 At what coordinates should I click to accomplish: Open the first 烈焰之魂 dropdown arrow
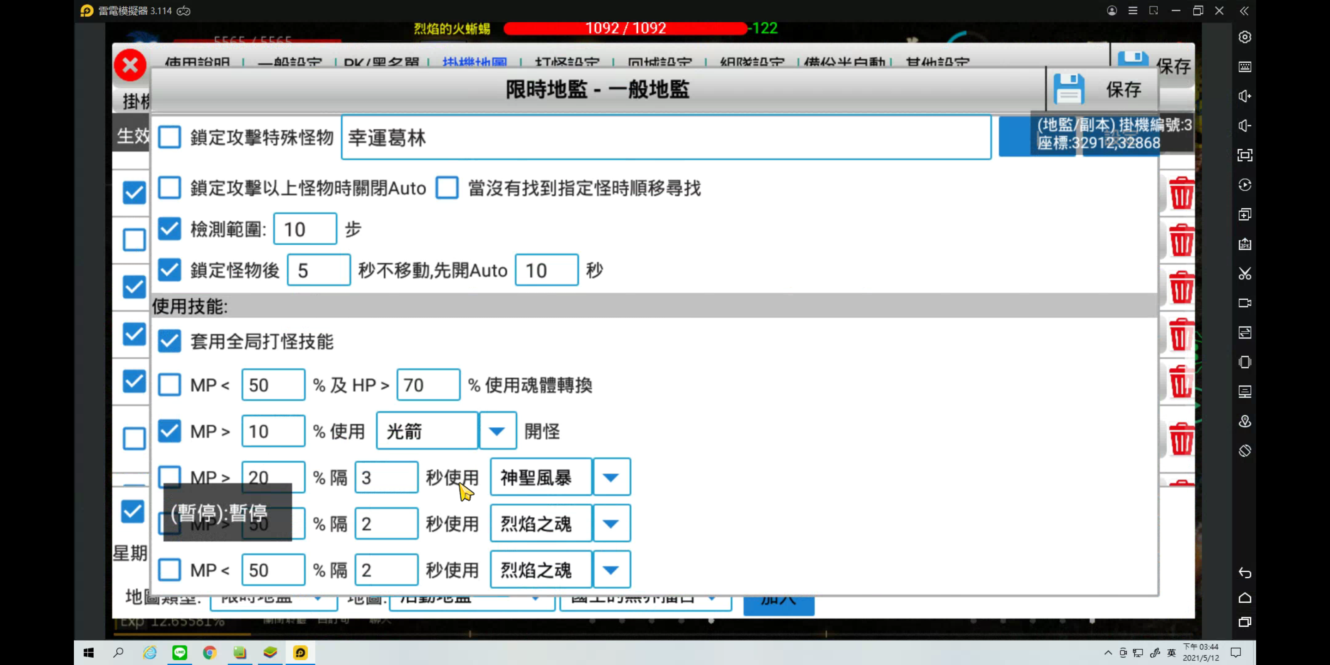[611, 524]
